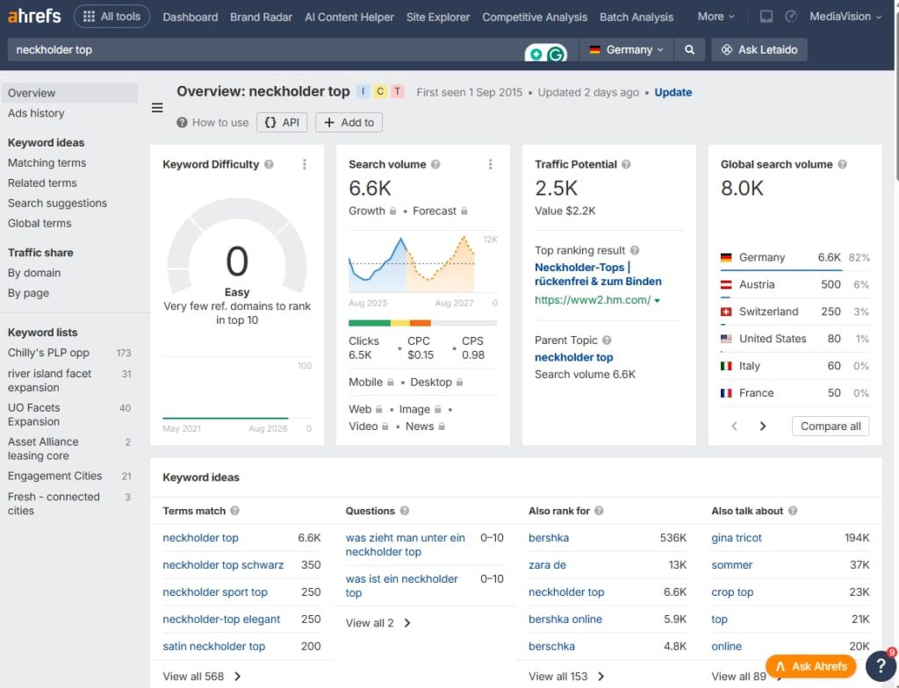The width and height of the screenshot is (899, 688).
Task: Click the Update link
Action: 673,92
